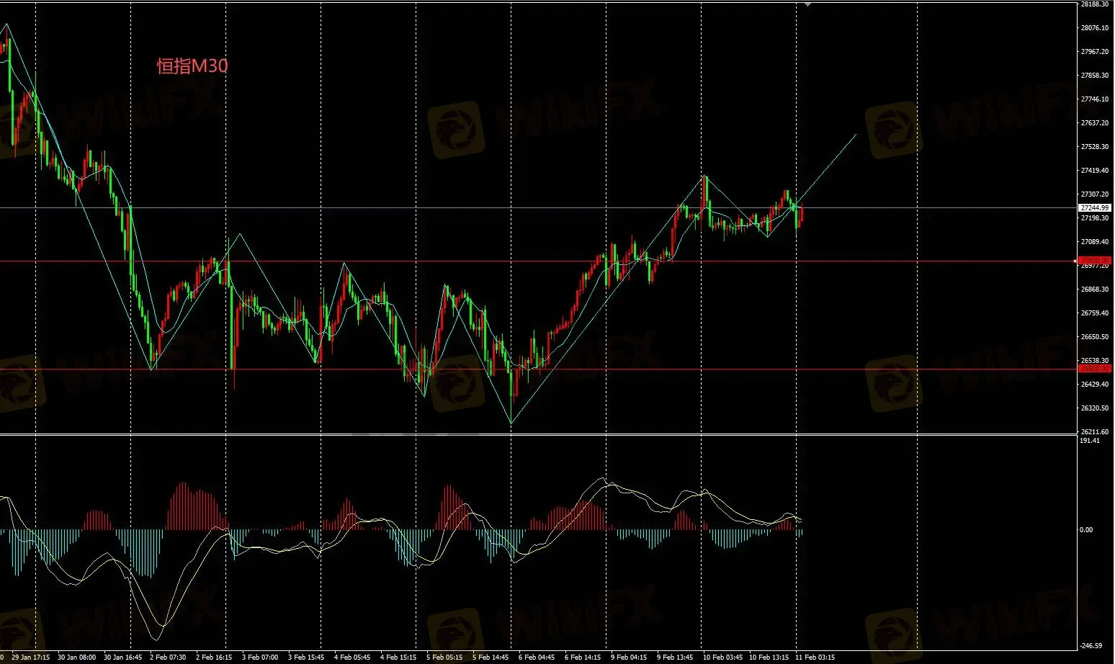Screen dimensions: 1115x664
Task: Click time axis label 9 Feb 04:15
Action: pyautogui.click(x=629, y=658)
